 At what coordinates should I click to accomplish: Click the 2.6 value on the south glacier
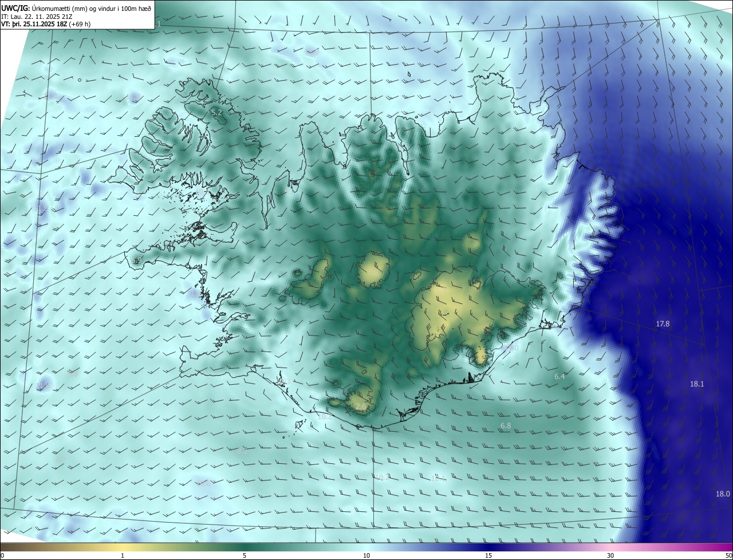pyautogui.click(x=361, y=407)
